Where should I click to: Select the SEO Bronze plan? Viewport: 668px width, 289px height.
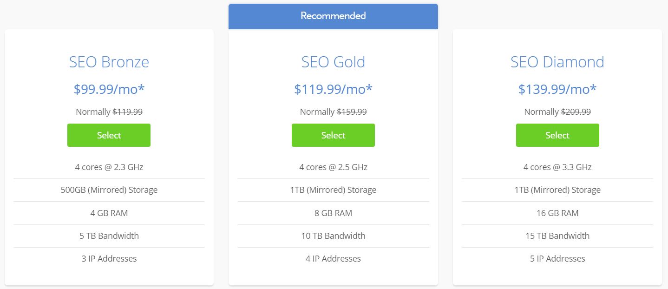pos(109,135)
